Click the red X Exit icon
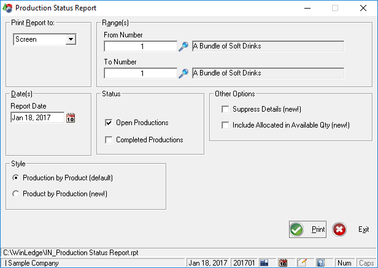 pos(339,229)
